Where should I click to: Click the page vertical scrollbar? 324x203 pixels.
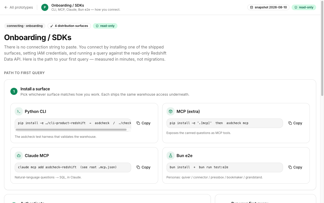coord(322,48)
